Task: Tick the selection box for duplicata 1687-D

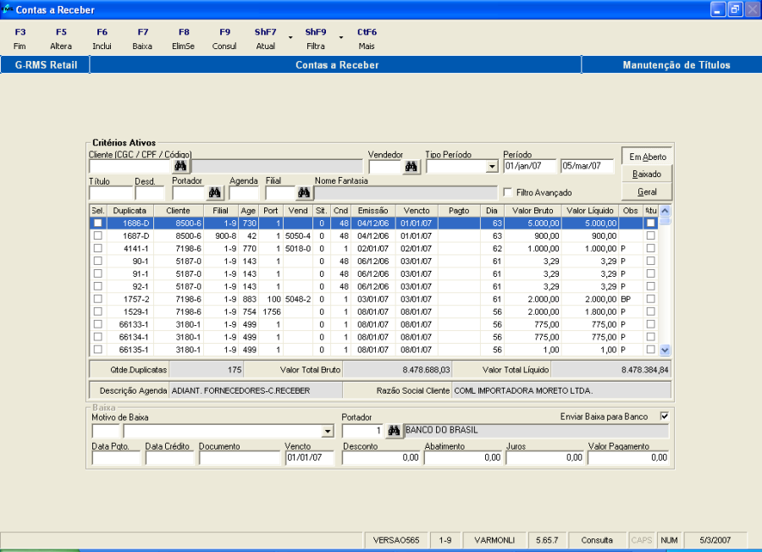Action: pyautogui.click(x=97, y=235)
